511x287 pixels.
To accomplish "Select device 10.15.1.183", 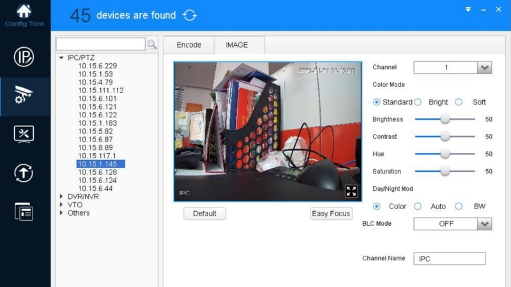I will click(98, 123).
